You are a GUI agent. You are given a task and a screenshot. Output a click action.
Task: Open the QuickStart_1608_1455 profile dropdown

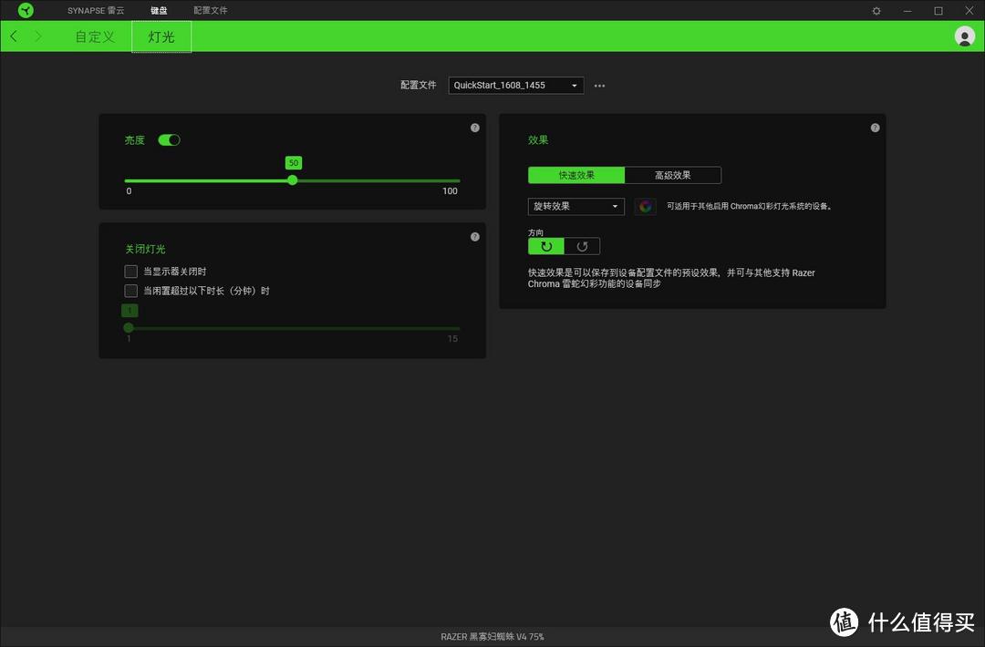tap(515, 86)
